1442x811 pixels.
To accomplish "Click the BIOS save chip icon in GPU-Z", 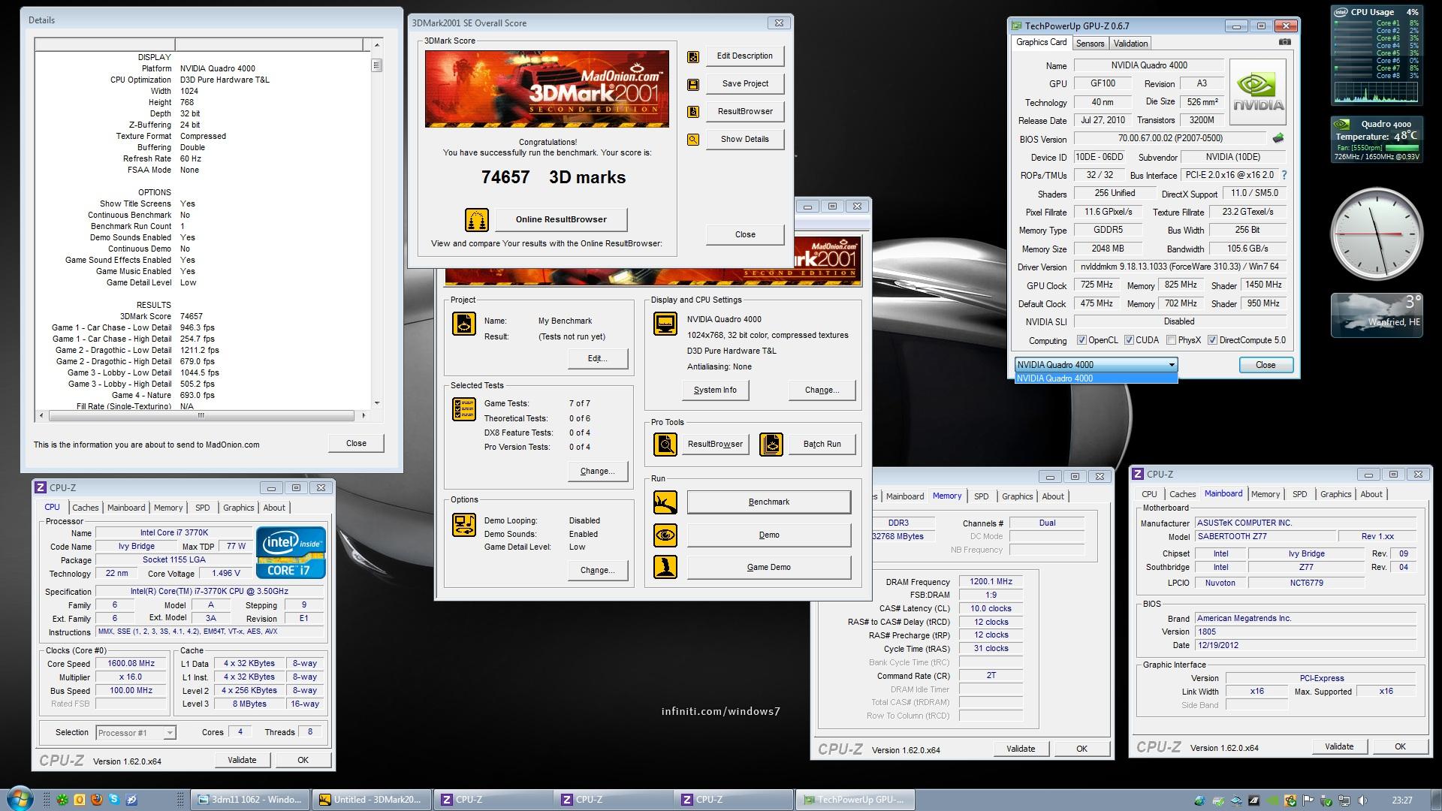I will click(1278, 138).
